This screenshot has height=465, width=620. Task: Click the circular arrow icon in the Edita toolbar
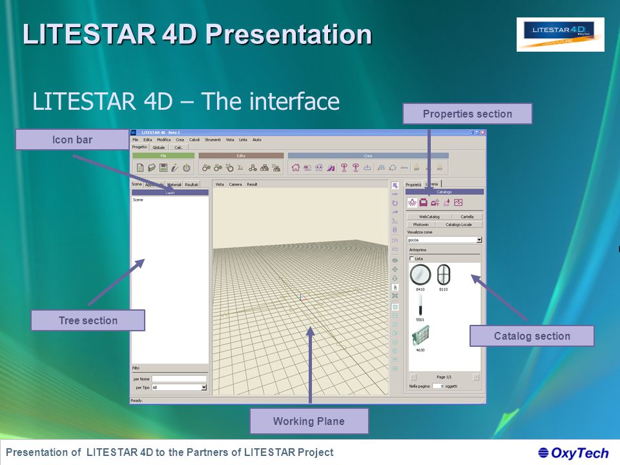pos(230,168)
